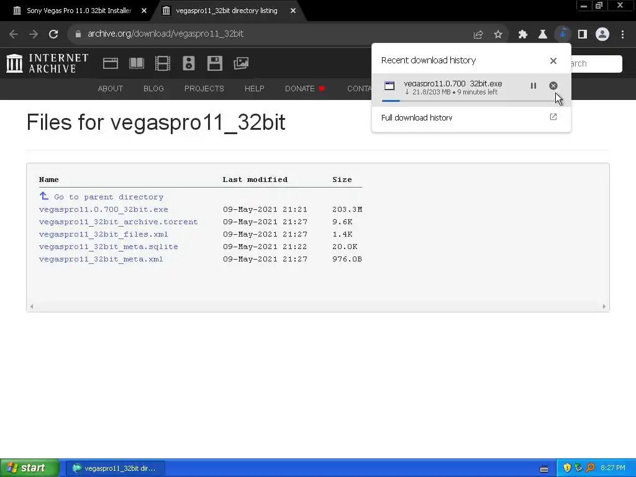Screen dimensions: 636x477
Task: Open the Windows start menu
Action: point(29,468)
